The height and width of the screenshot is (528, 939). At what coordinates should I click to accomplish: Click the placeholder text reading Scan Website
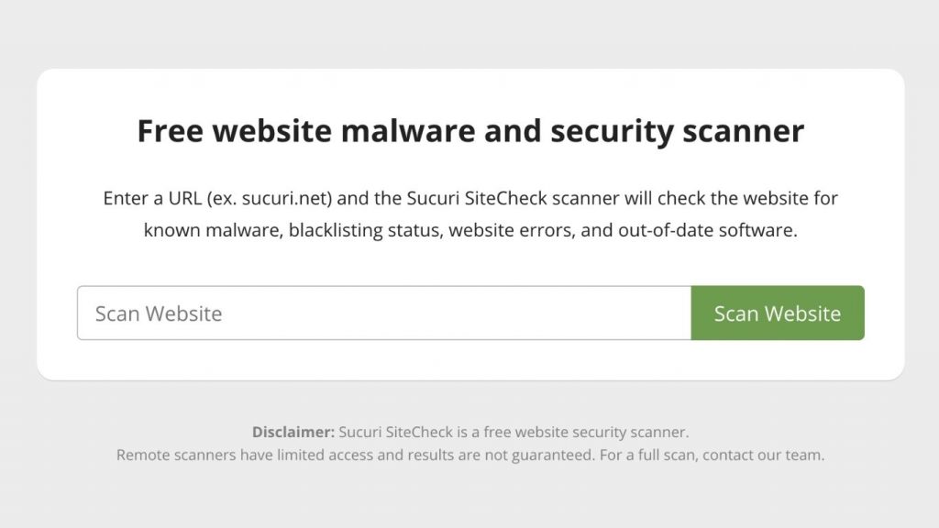(158, 313)
